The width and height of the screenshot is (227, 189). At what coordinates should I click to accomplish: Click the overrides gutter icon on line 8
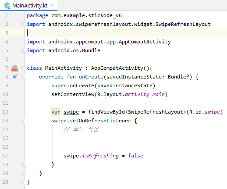click(15, 77)
